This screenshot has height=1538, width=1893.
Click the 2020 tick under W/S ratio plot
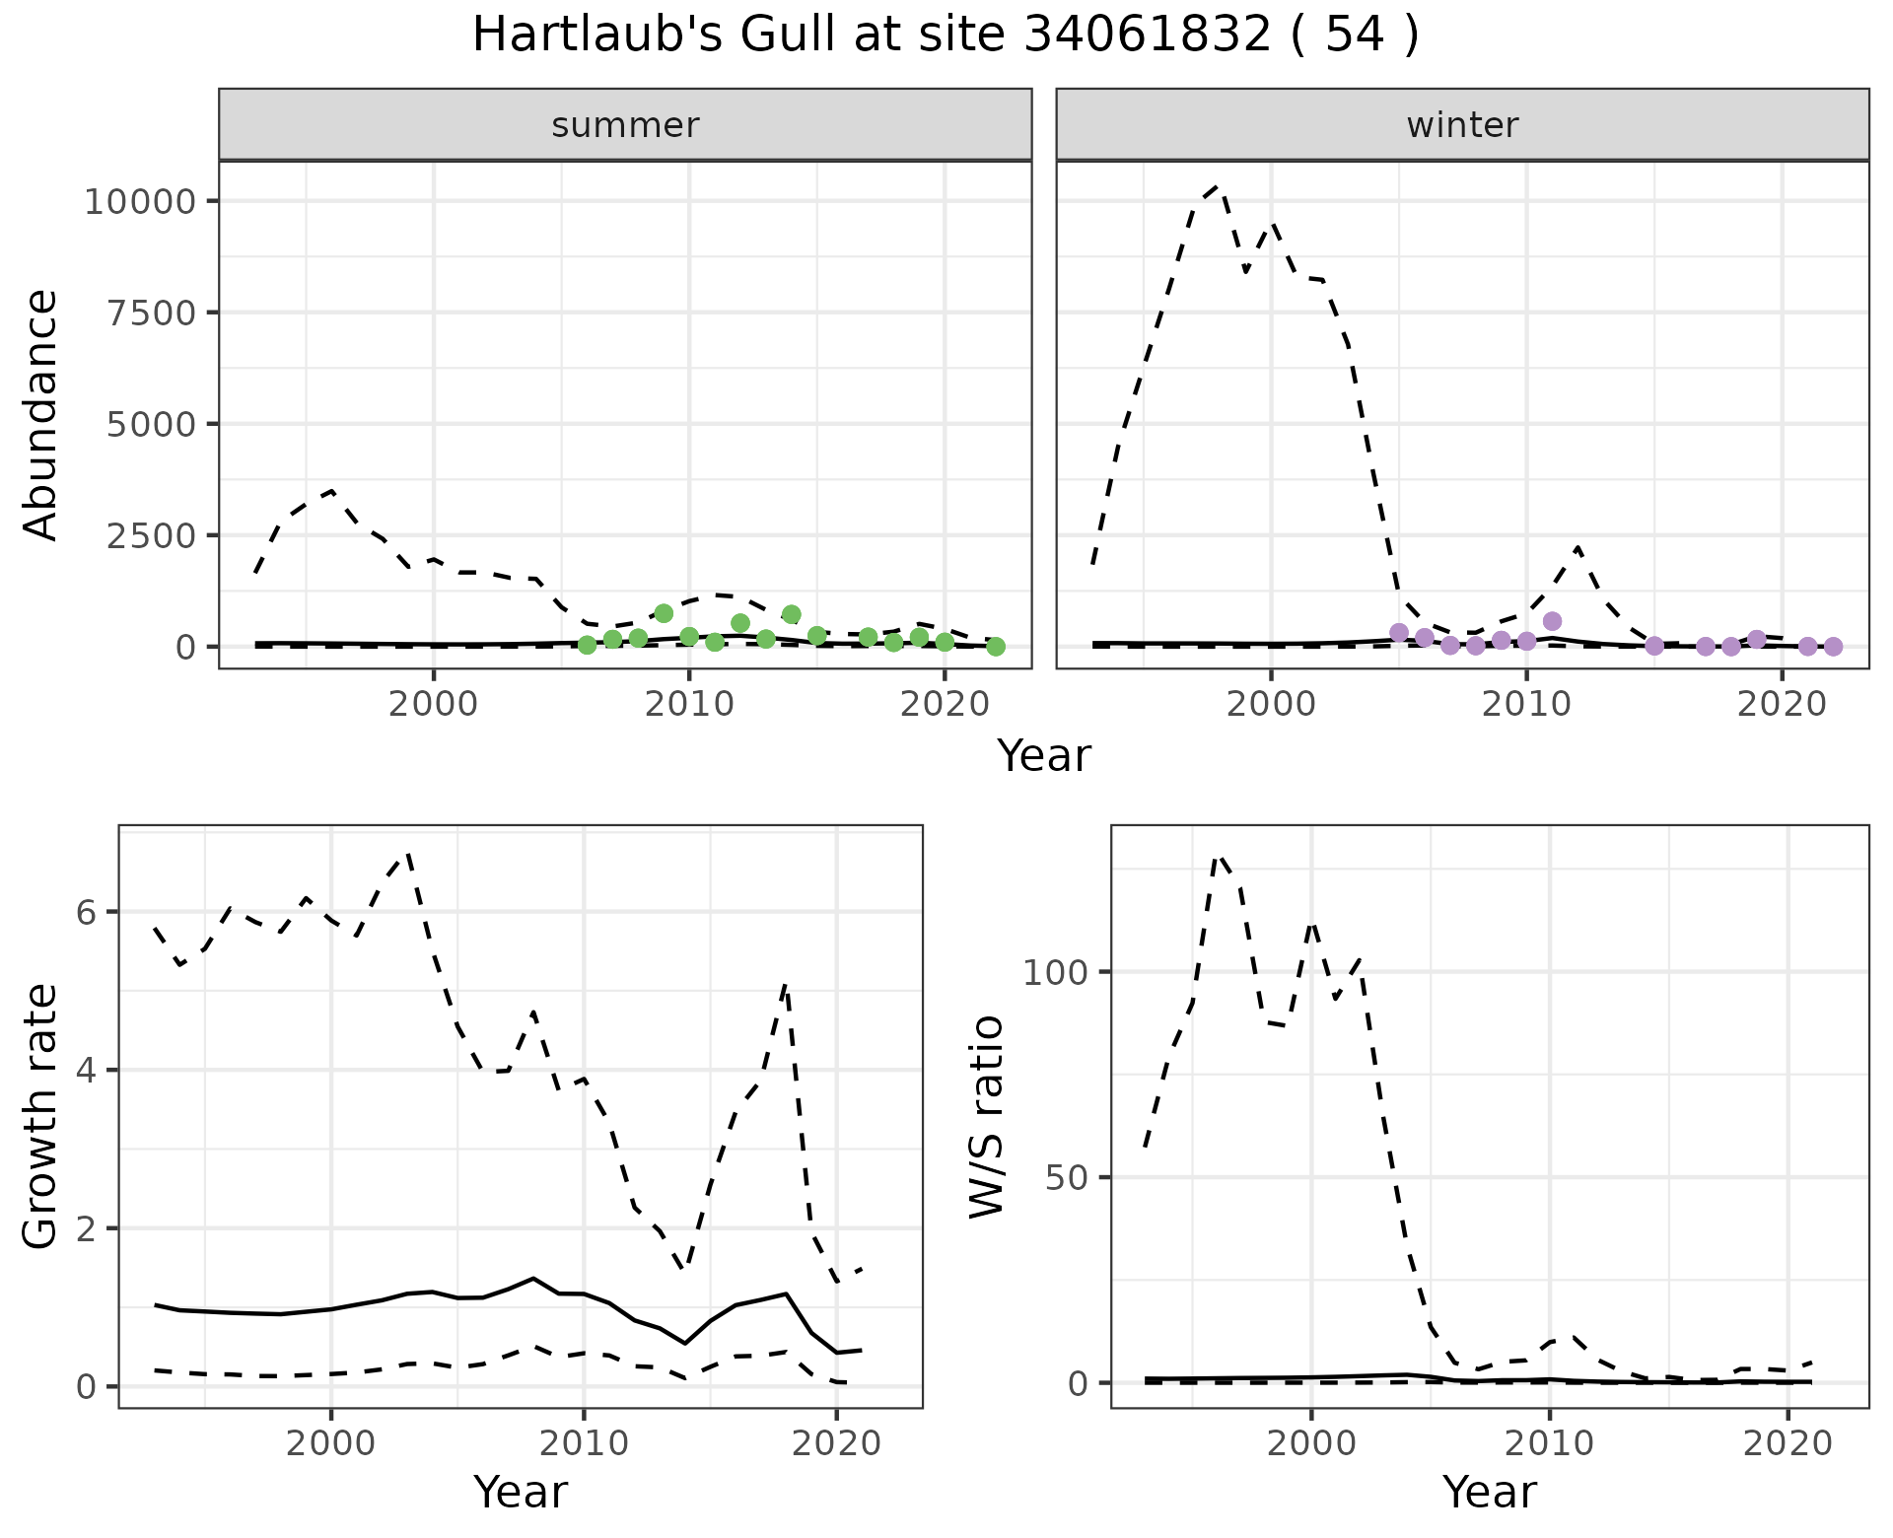click(1788, 1444)
